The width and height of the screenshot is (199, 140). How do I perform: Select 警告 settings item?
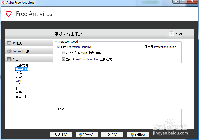tap(19, 101)
